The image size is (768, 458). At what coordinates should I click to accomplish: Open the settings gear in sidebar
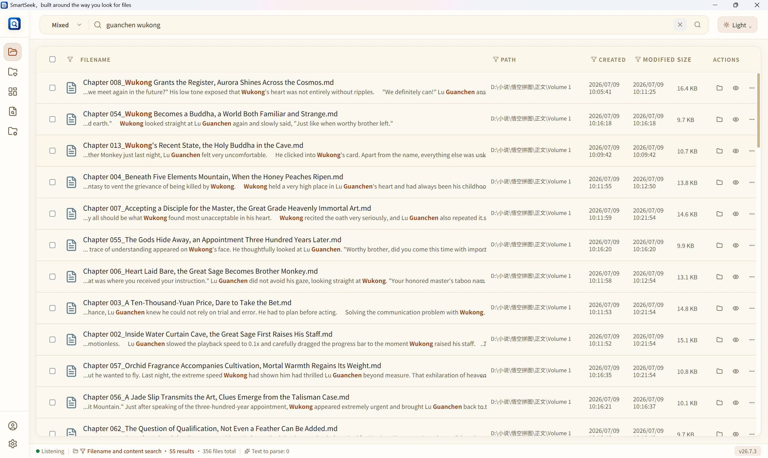point(13,444)
